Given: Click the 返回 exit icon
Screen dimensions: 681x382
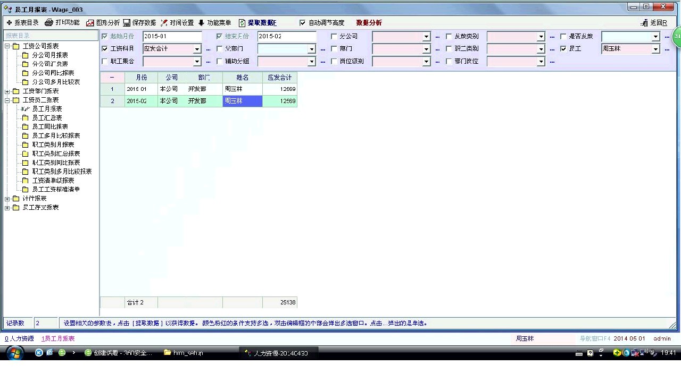Looking at the screenshot, I should click(644, 23).
